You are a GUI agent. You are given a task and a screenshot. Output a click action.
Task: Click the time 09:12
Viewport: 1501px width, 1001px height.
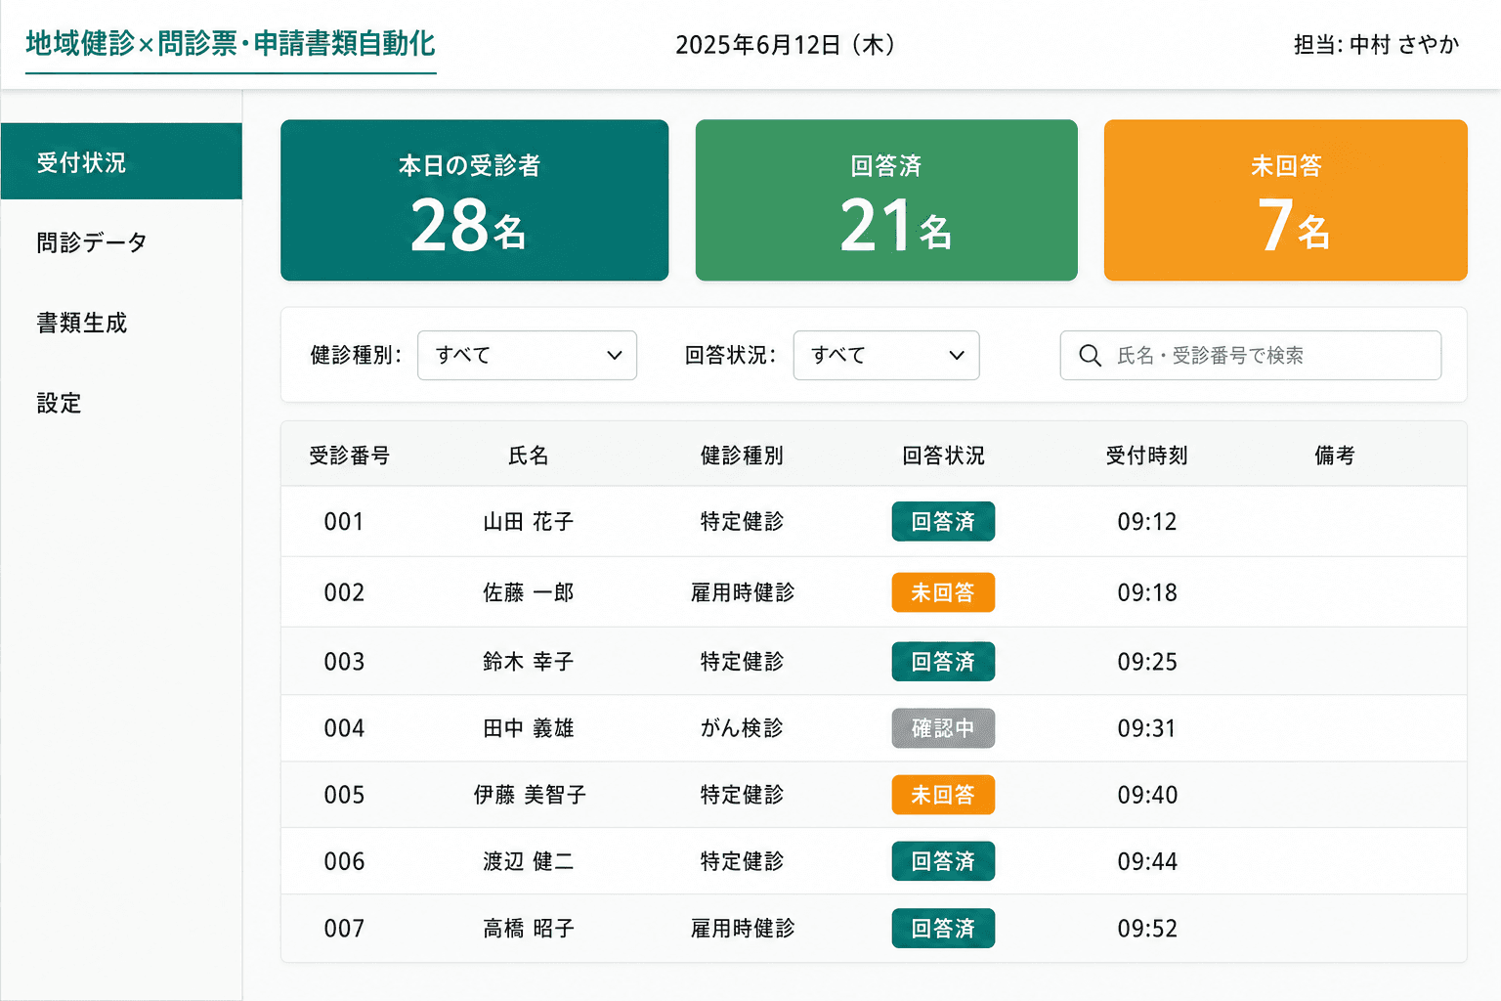click(x=1147, y=522)
